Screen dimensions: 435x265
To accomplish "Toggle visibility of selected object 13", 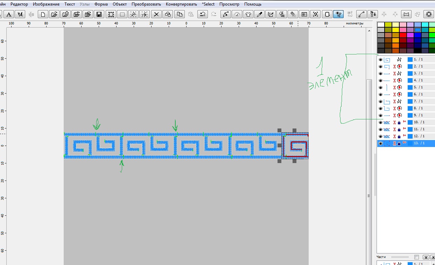I will 380,143.
